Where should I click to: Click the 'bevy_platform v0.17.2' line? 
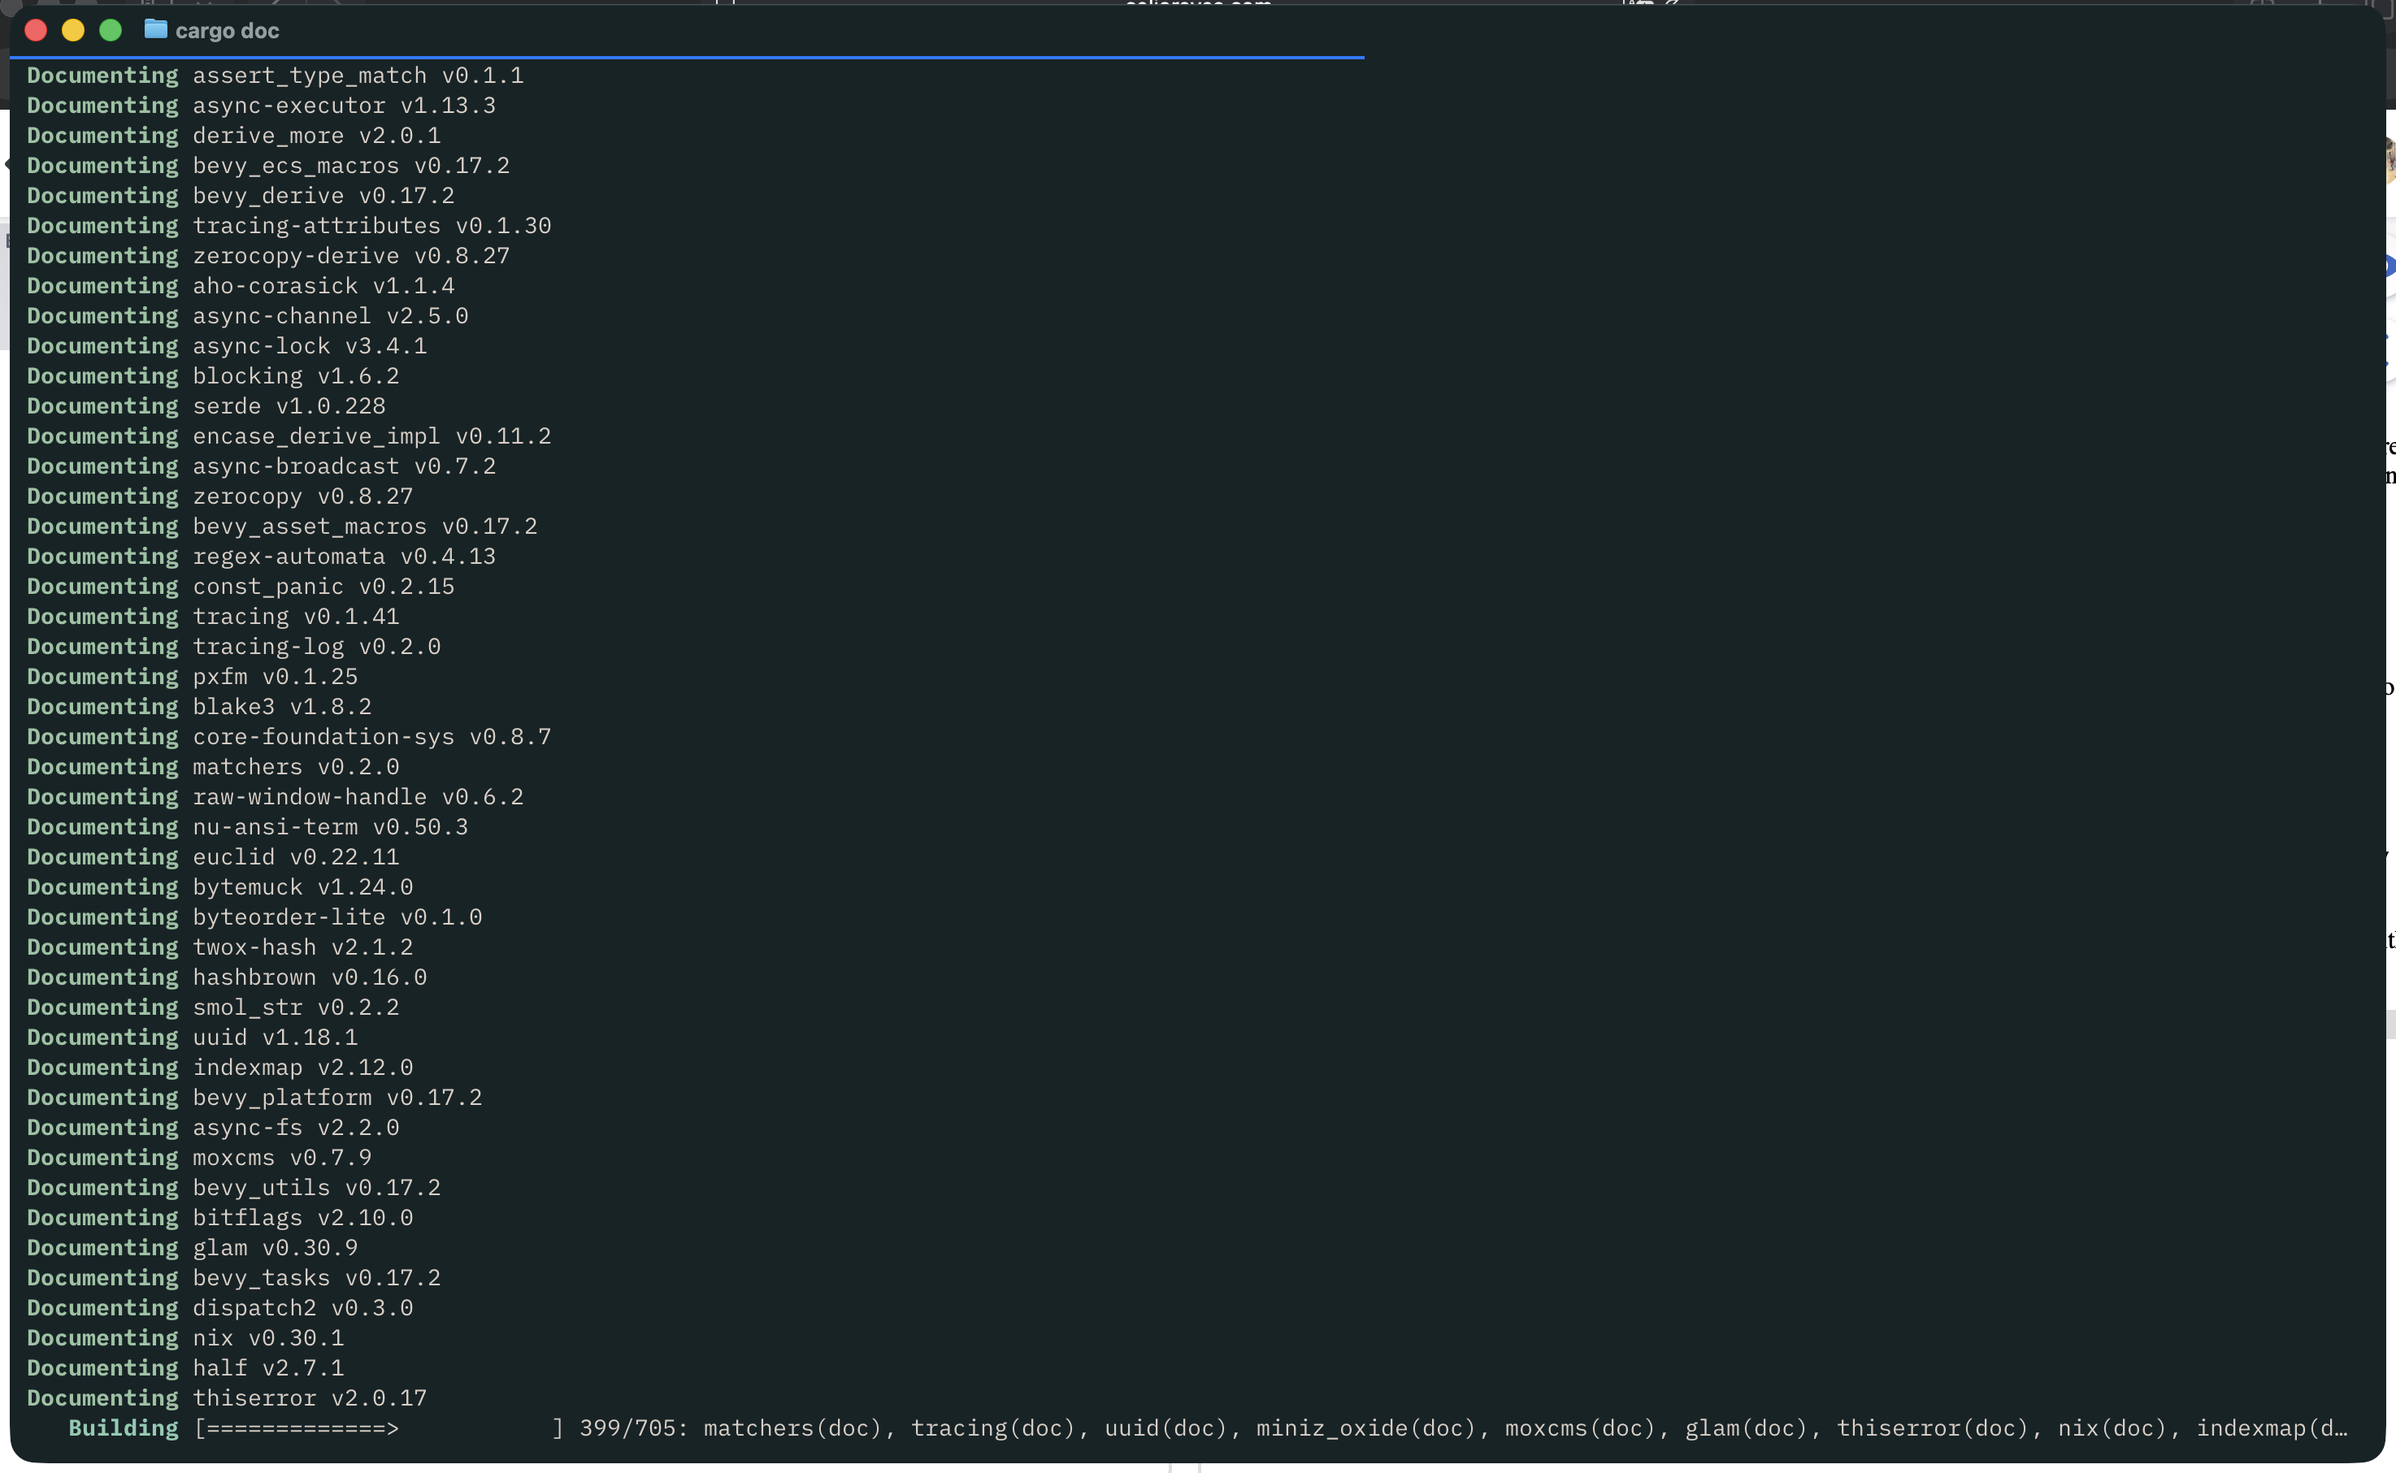pos(337,1098)
